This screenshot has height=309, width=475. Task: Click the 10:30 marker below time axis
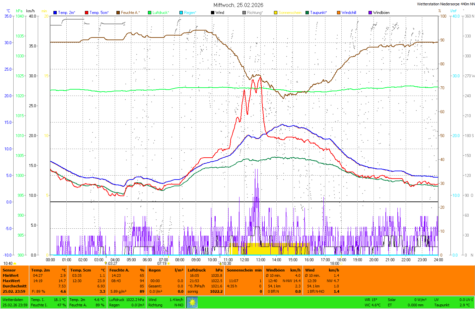[x=226, y=264]
